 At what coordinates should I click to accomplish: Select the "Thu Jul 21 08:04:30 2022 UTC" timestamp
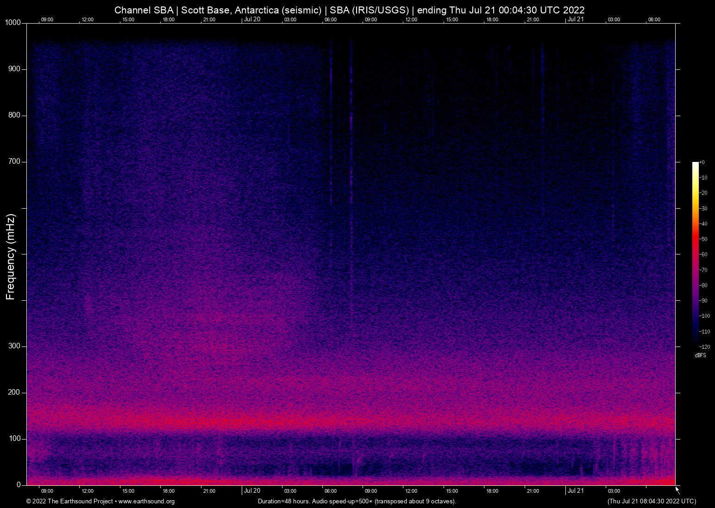tap(652, 502)
